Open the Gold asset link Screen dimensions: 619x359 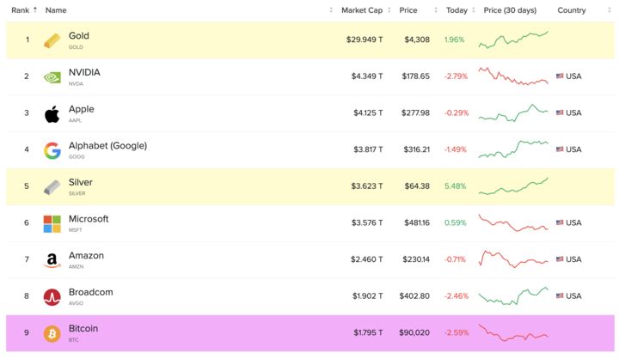point(79,36)
